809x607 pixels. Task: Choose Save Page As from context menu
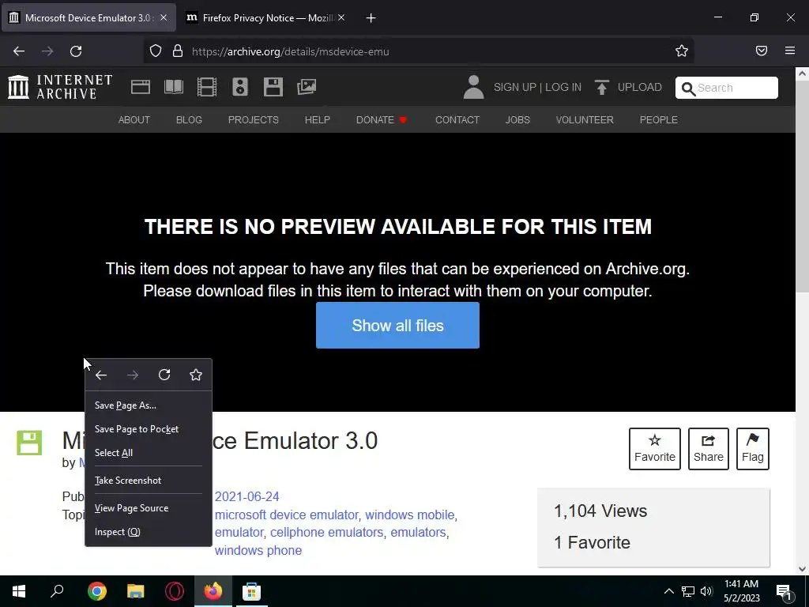pyautogui.click(x=149, y=405)
